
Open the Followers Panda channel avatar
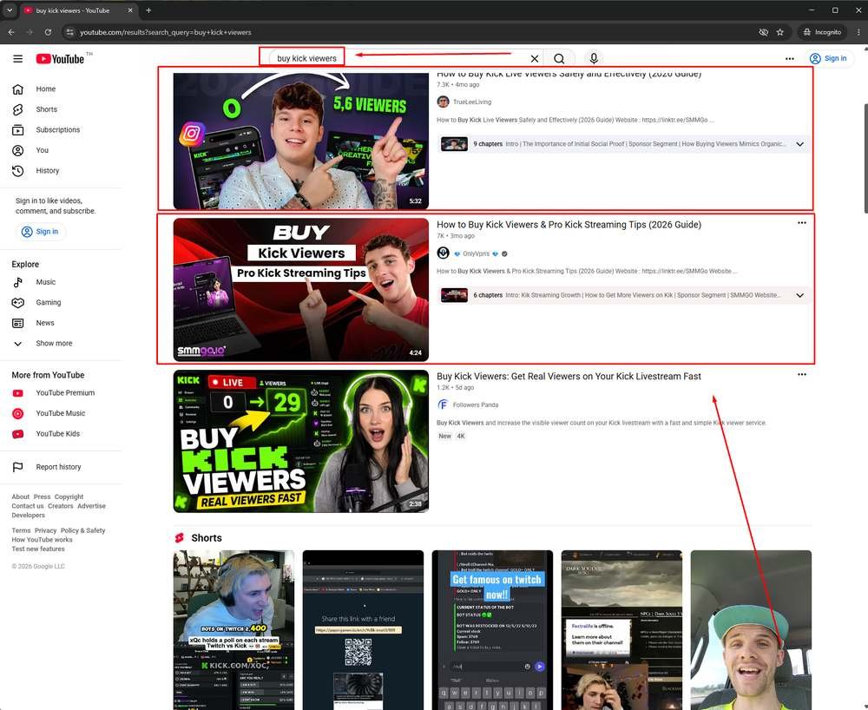coord(443,404)
